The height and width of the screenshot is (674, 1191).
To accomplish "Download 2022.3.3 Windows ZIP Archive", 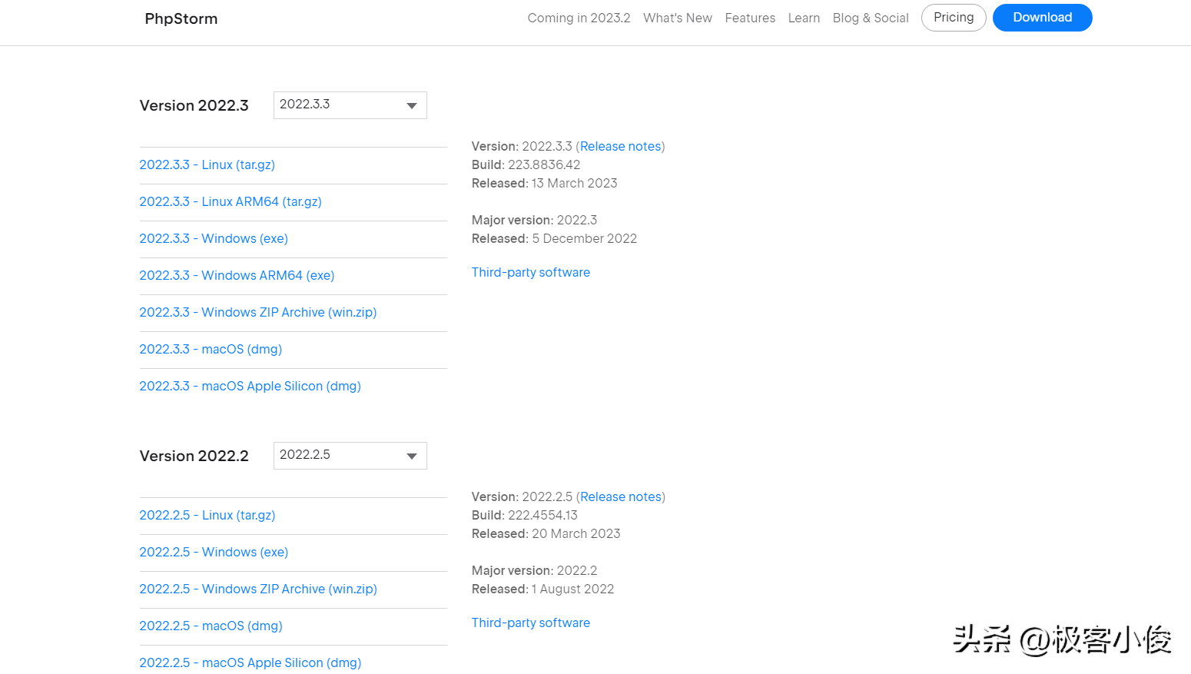I will click(258, 312).
